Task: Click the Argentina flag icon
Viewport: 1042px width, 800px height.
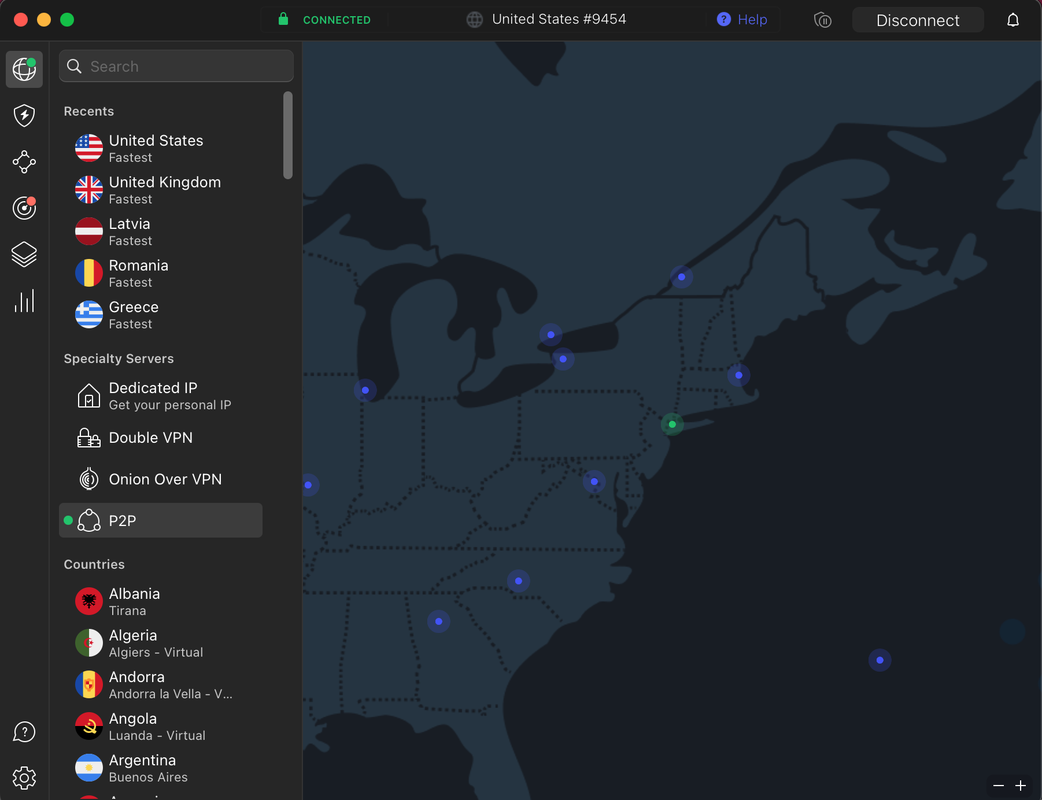Action: 89,768
